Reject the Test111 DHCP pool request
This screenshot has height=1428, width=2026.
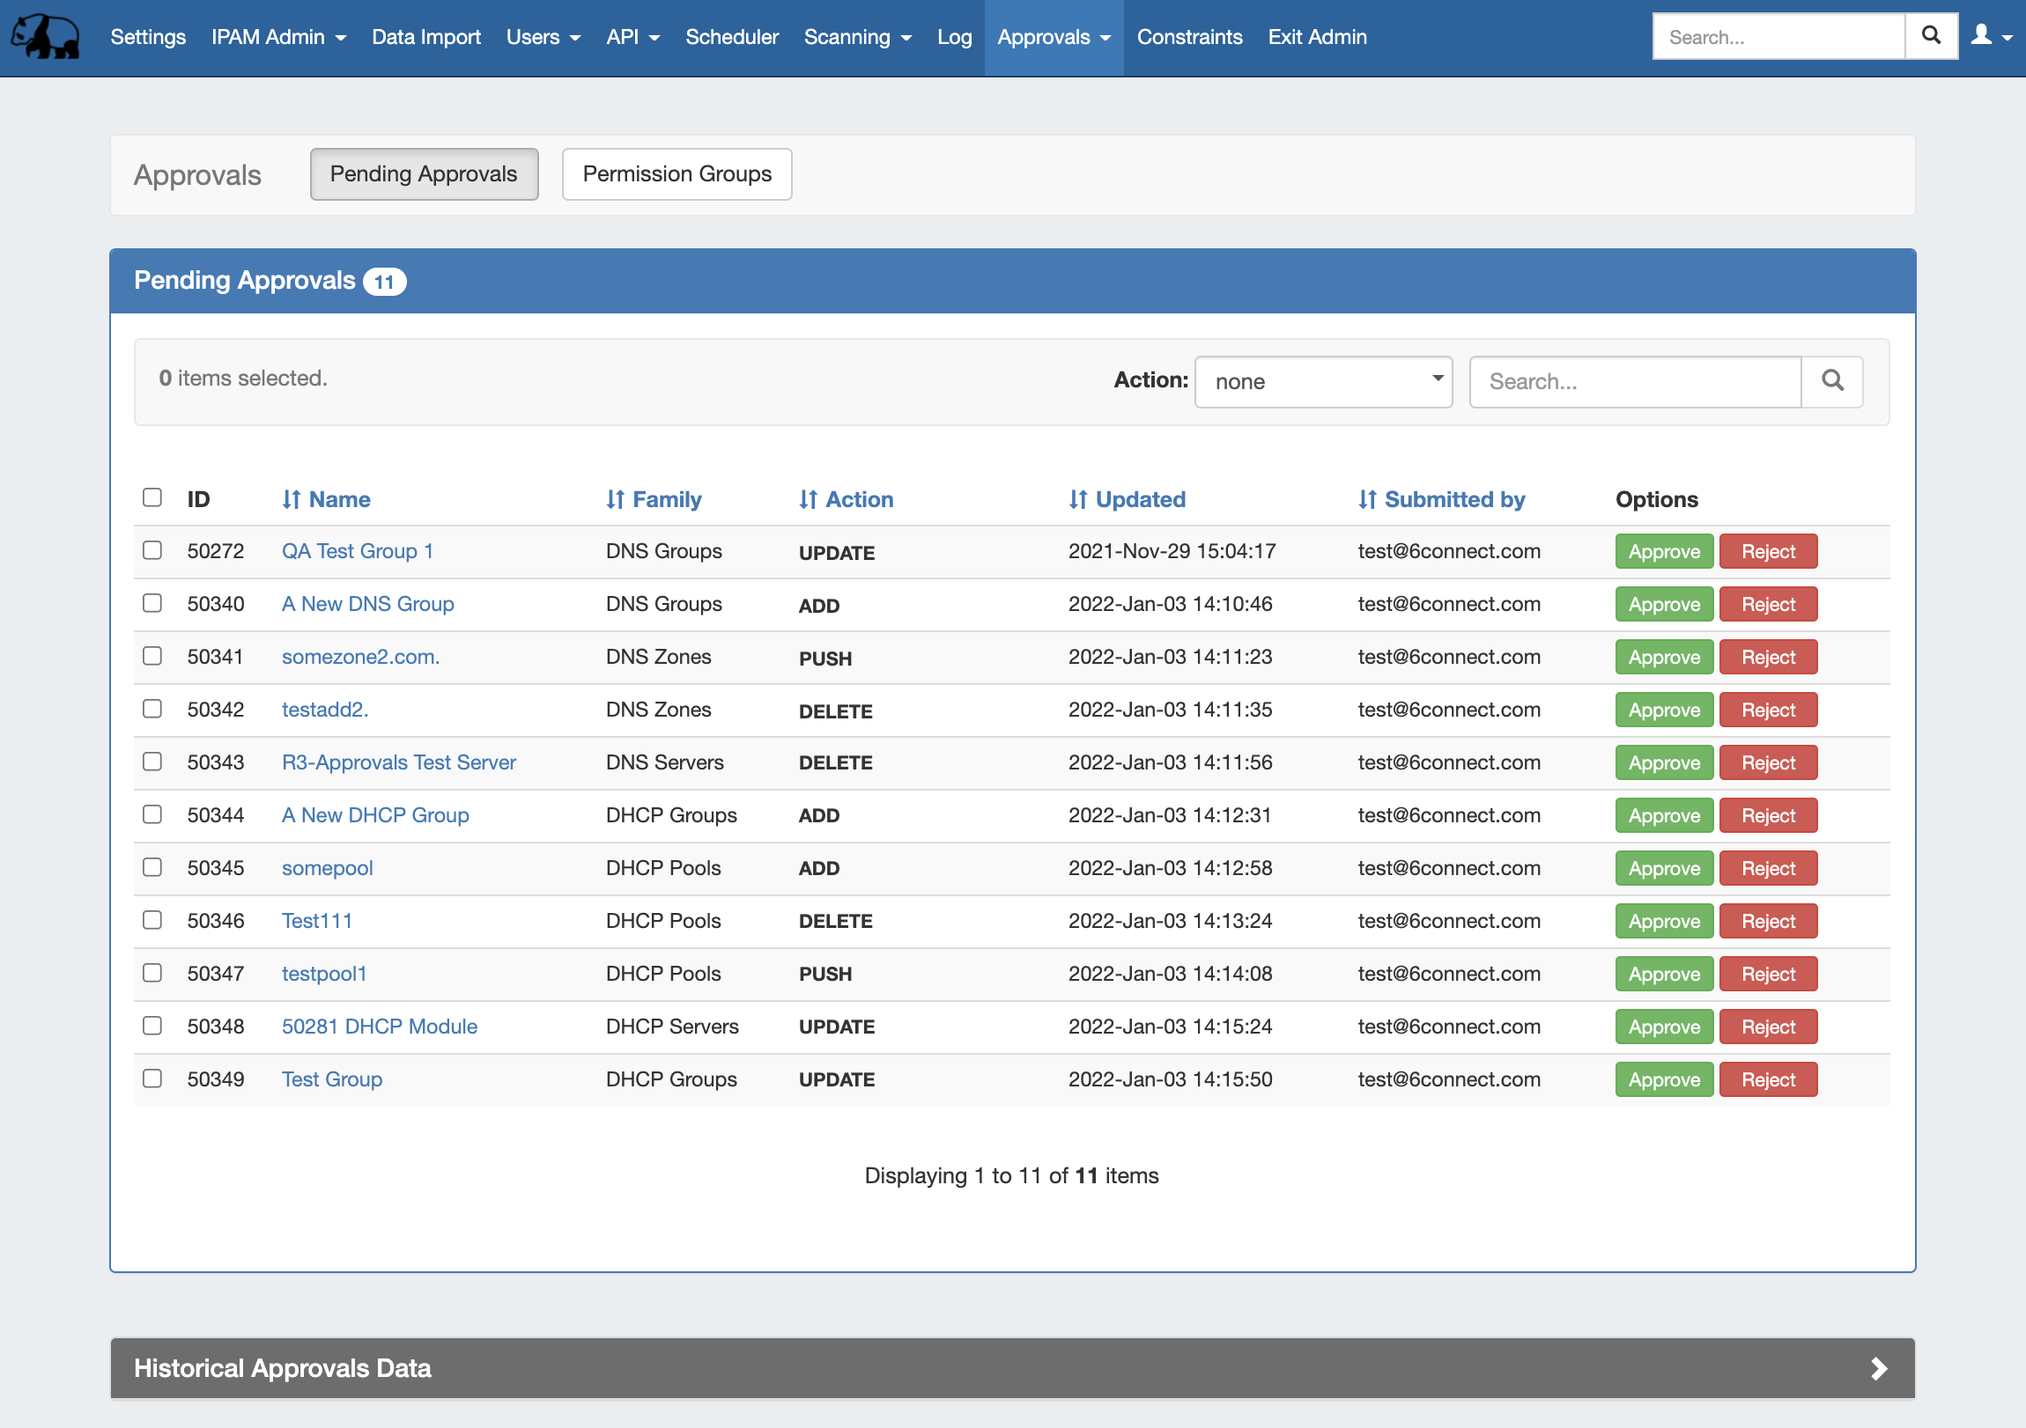pyautogui.click(x=1767, y=921)
